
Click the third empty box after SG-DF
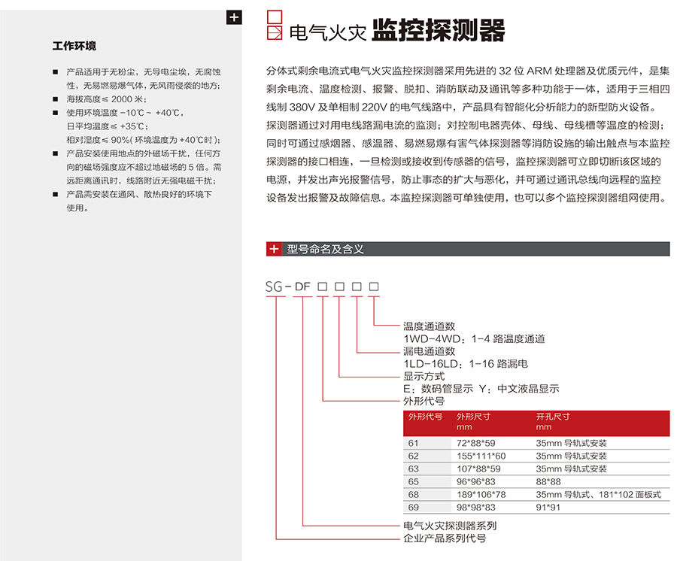357,287
